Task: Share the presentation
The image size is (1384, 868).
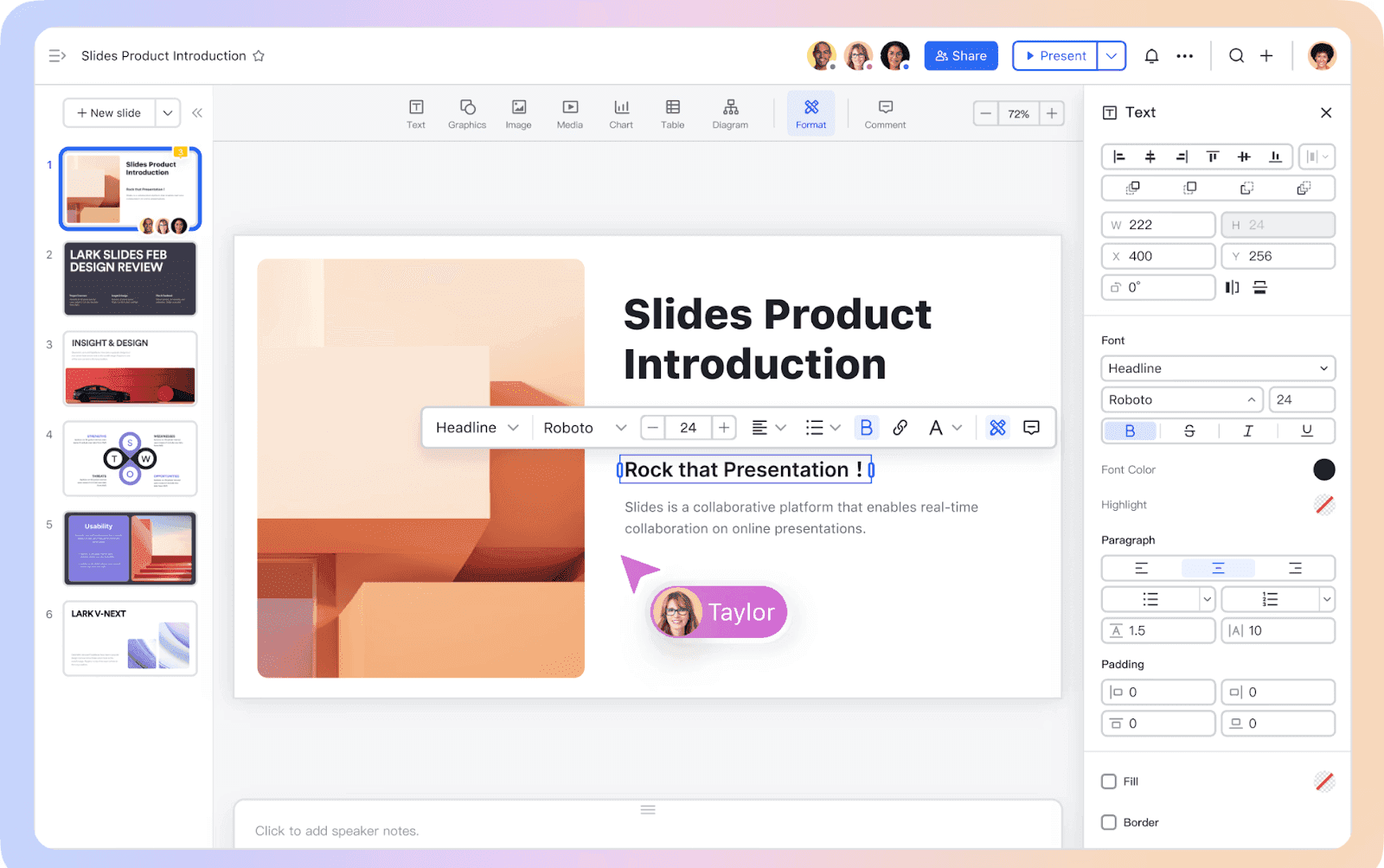Action: 960,55
